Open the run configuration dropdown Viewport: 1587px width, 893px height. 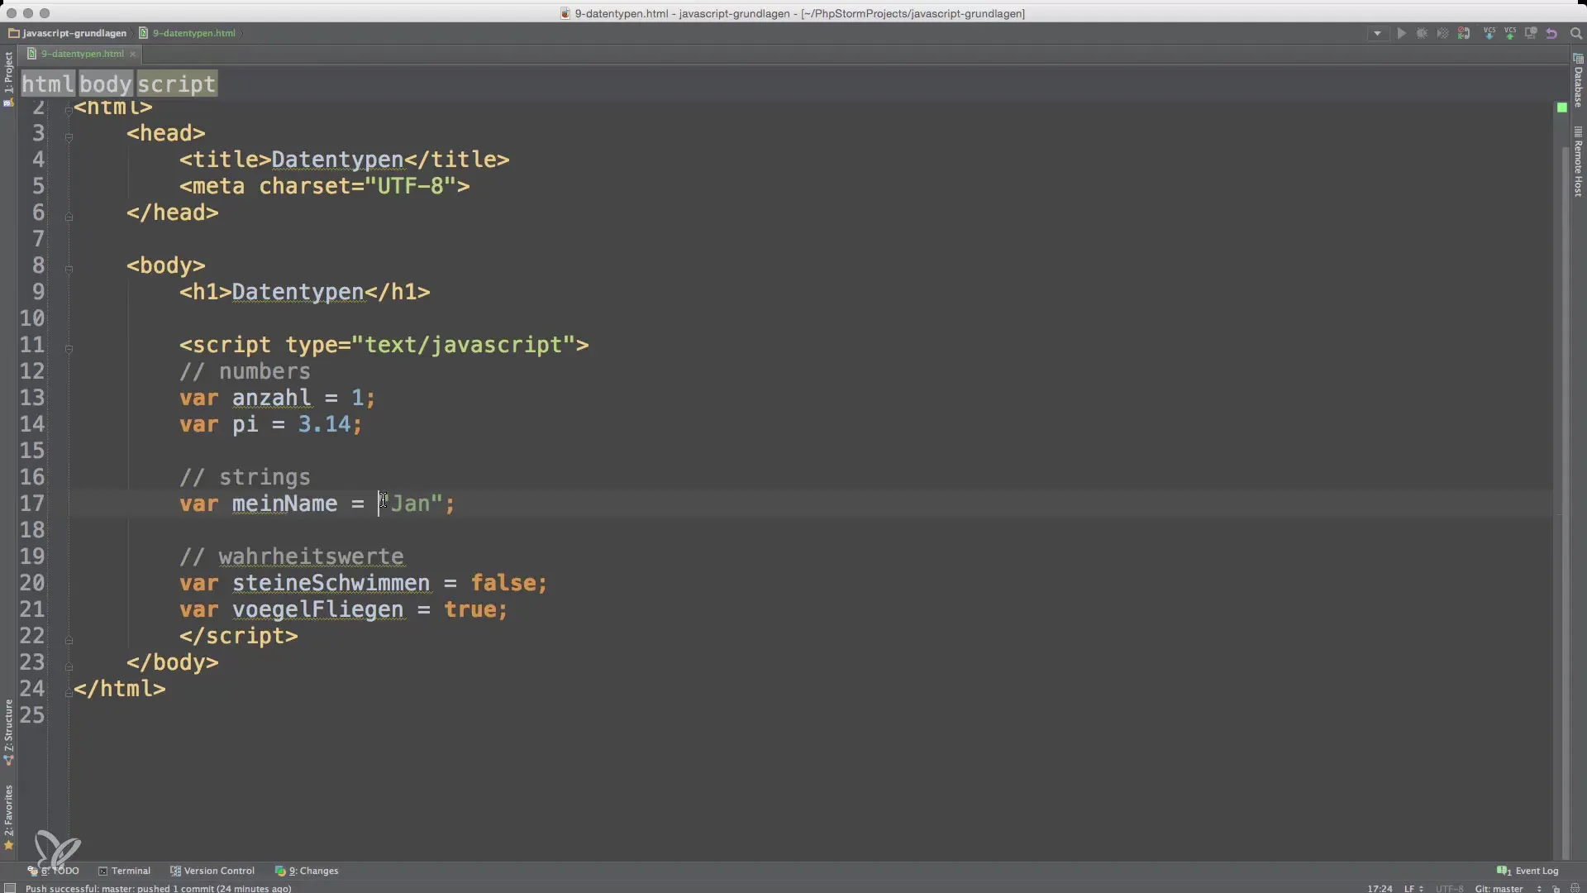[x=1377, y=34]
